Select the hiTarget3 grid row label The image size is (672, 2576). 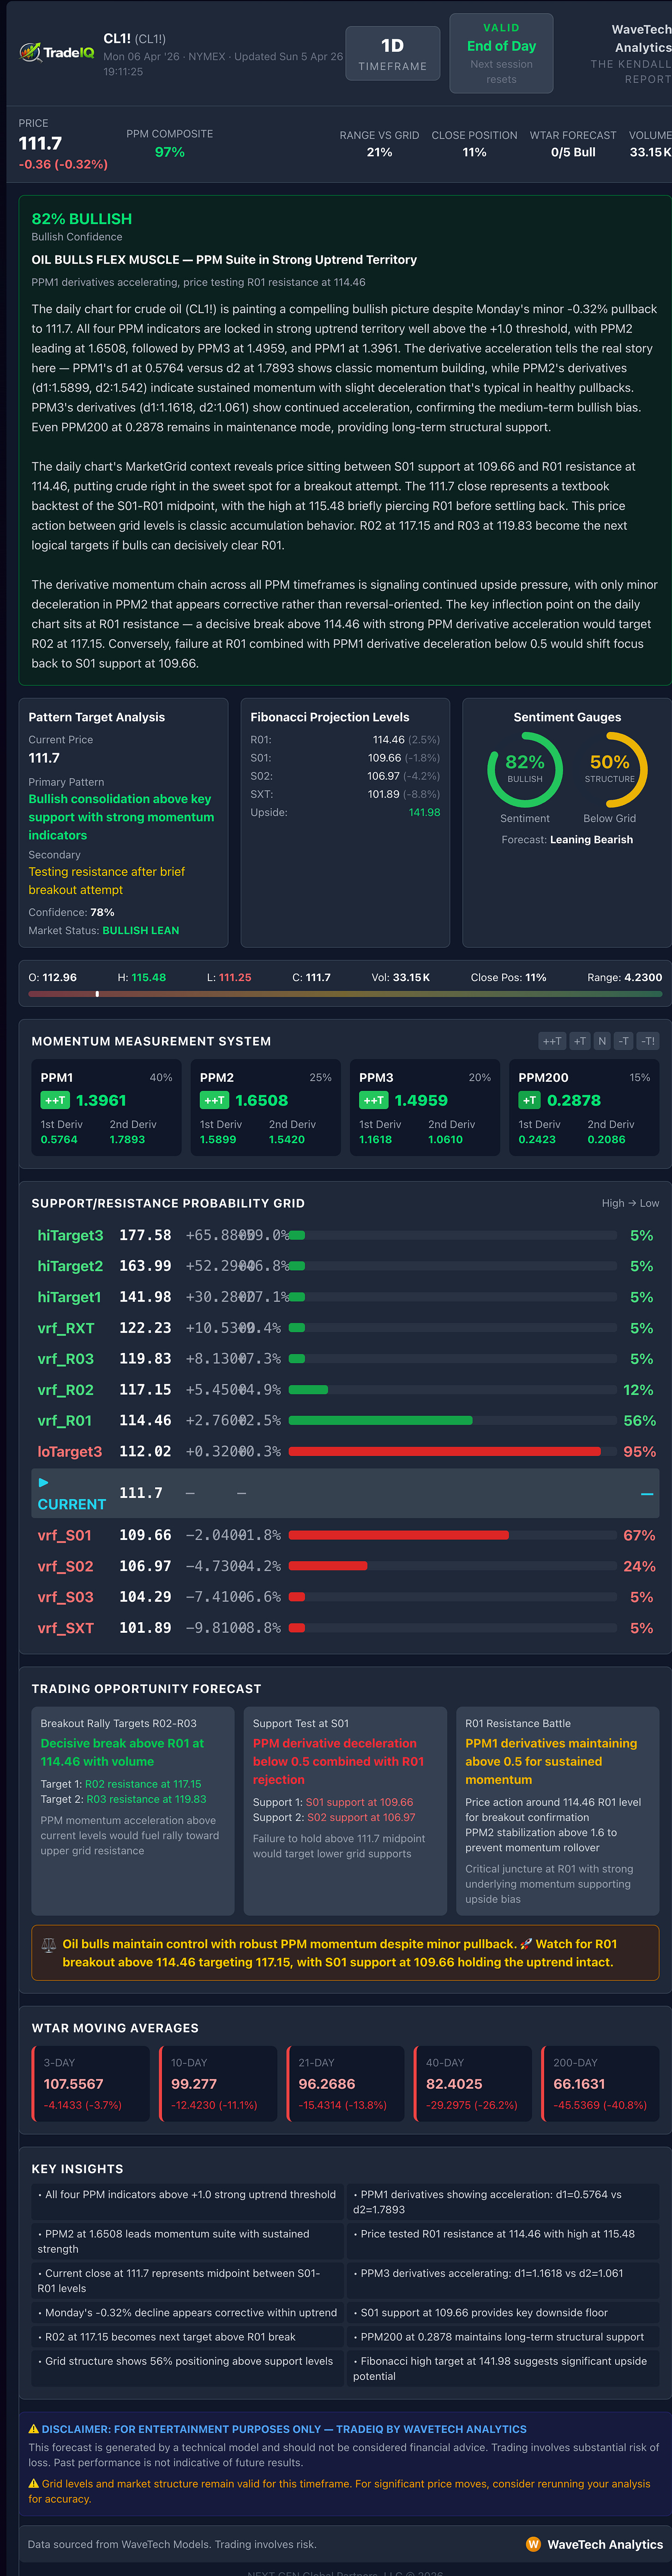pos(70,1235)
